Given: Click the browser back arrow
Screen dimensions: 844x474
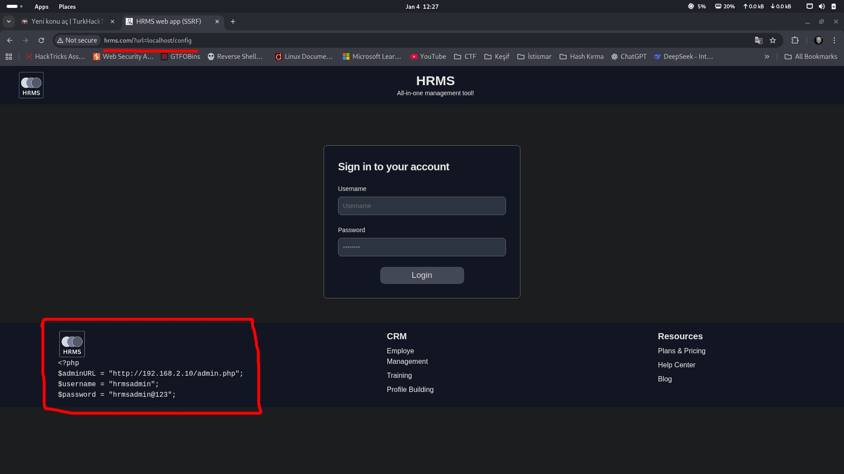Looking at the screenshot, I should [x=10, y=40].
